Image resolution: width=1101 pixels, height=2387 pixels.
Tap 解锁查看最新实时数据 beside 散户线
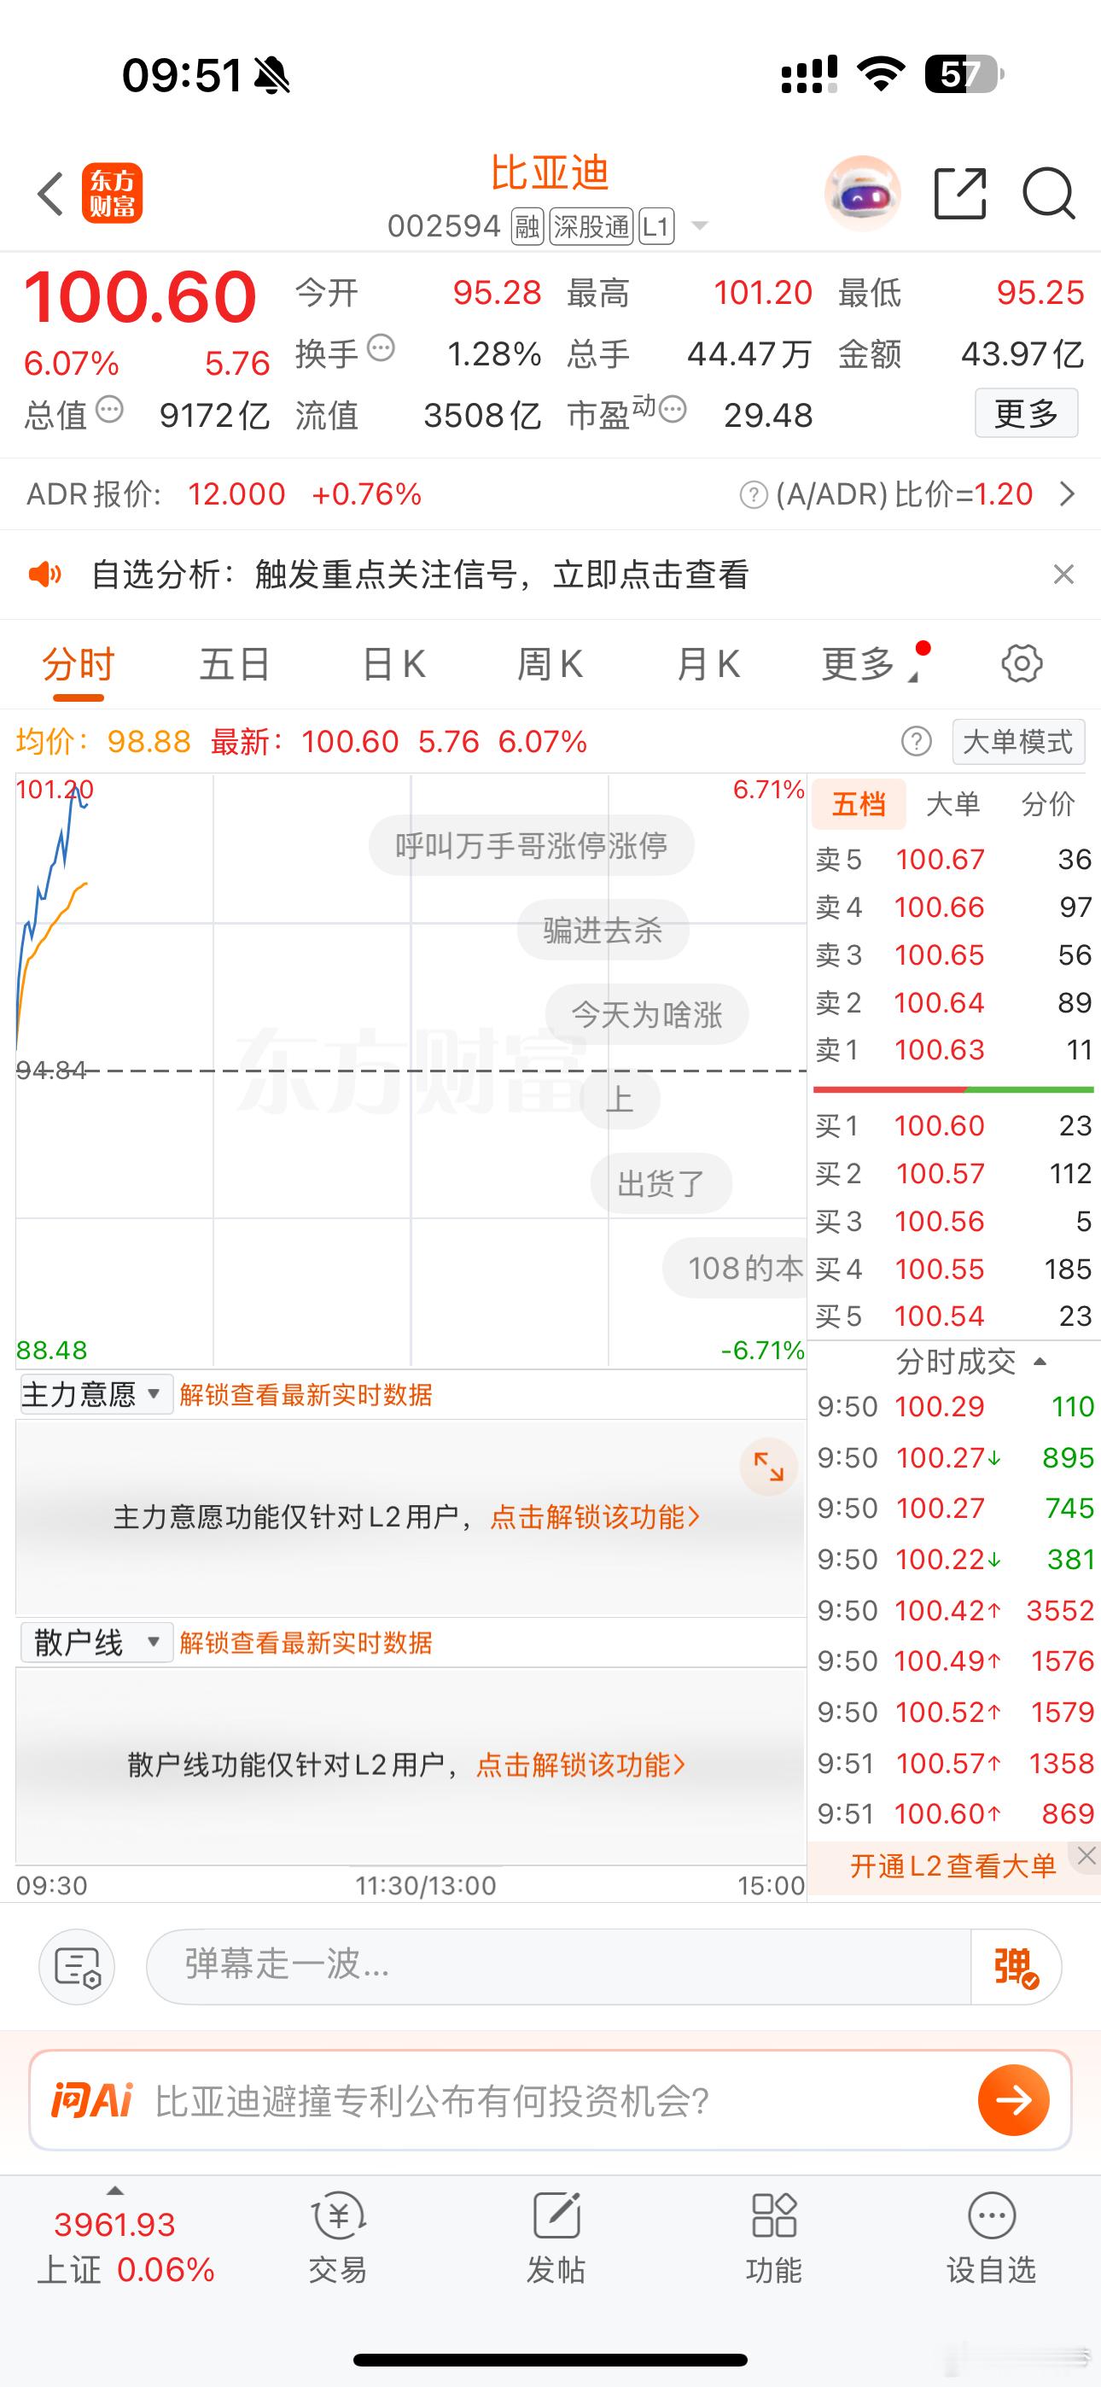click(306, 1643)
